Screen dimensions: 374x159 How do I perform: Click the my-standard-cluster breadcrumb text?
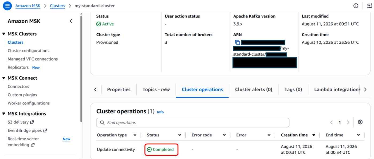click(x=95, y=6)
